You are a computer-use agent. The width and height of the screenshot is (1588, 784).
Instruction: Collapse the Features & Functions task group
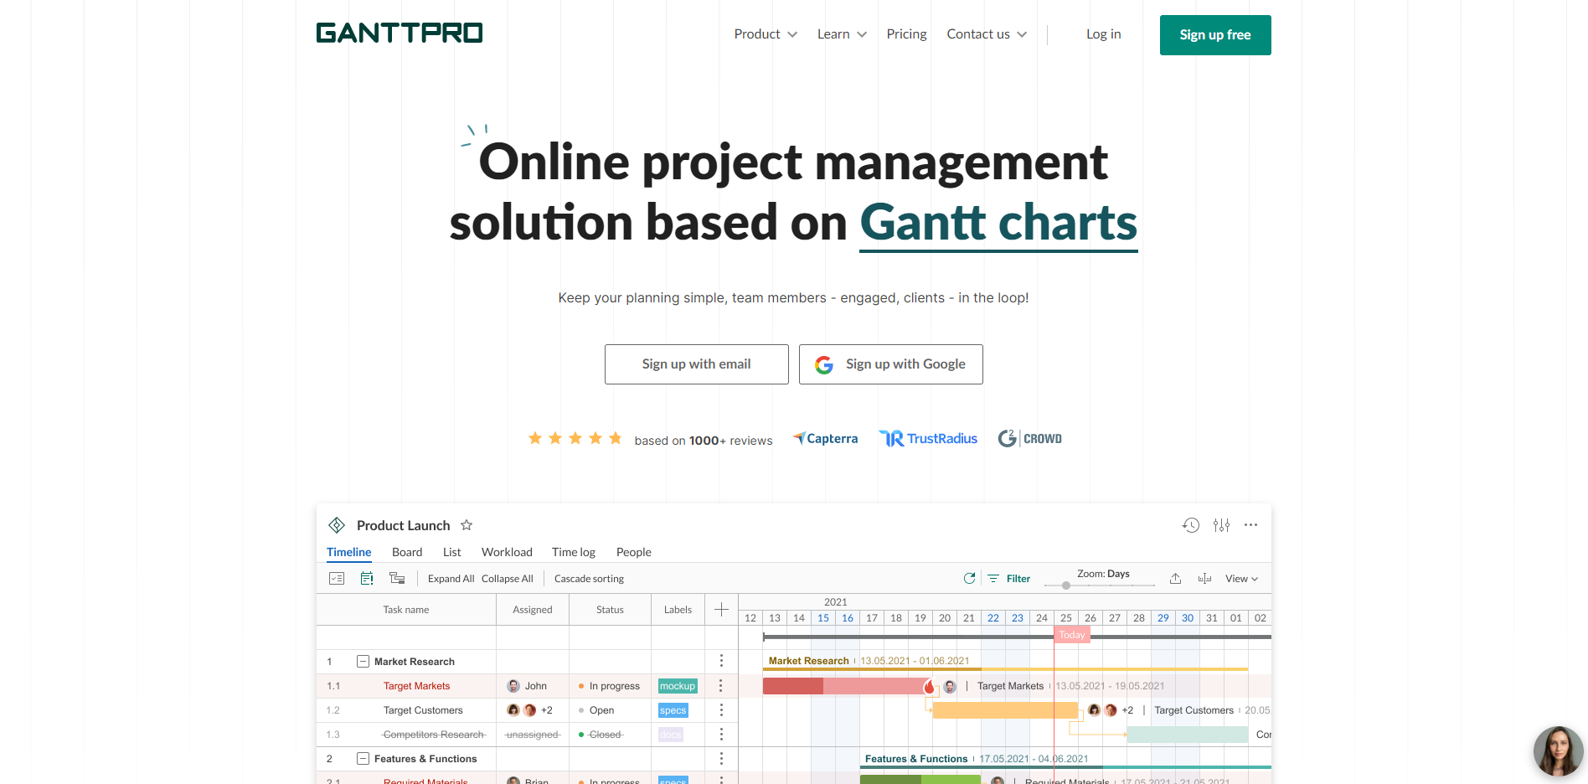coord(363,758)
